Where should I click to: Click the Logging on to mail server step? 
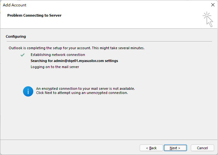[x=55, y=67]
